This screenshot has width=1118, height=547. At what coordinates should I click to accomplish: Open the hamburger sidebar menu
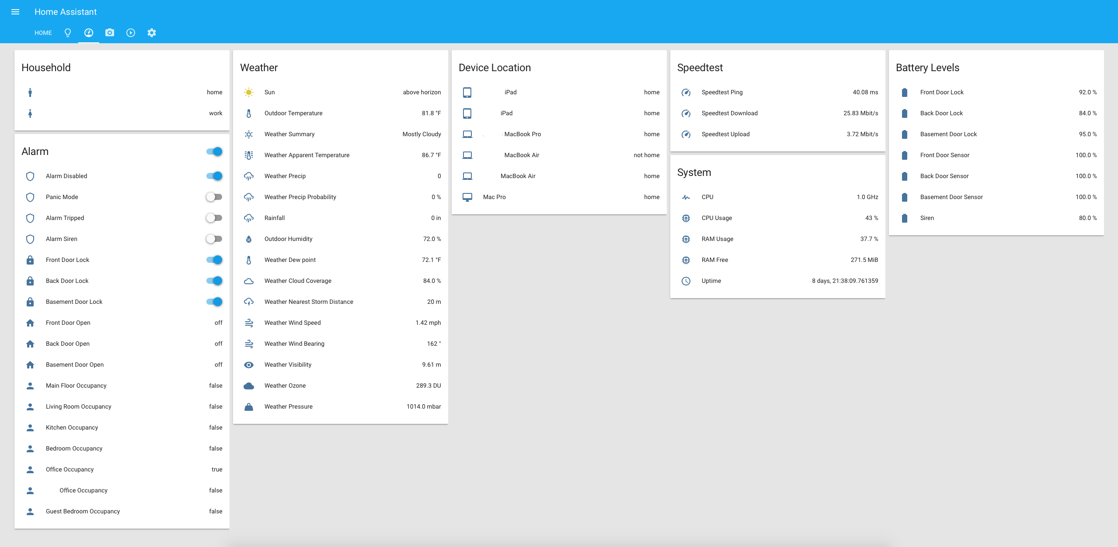(x=15, y=12)
